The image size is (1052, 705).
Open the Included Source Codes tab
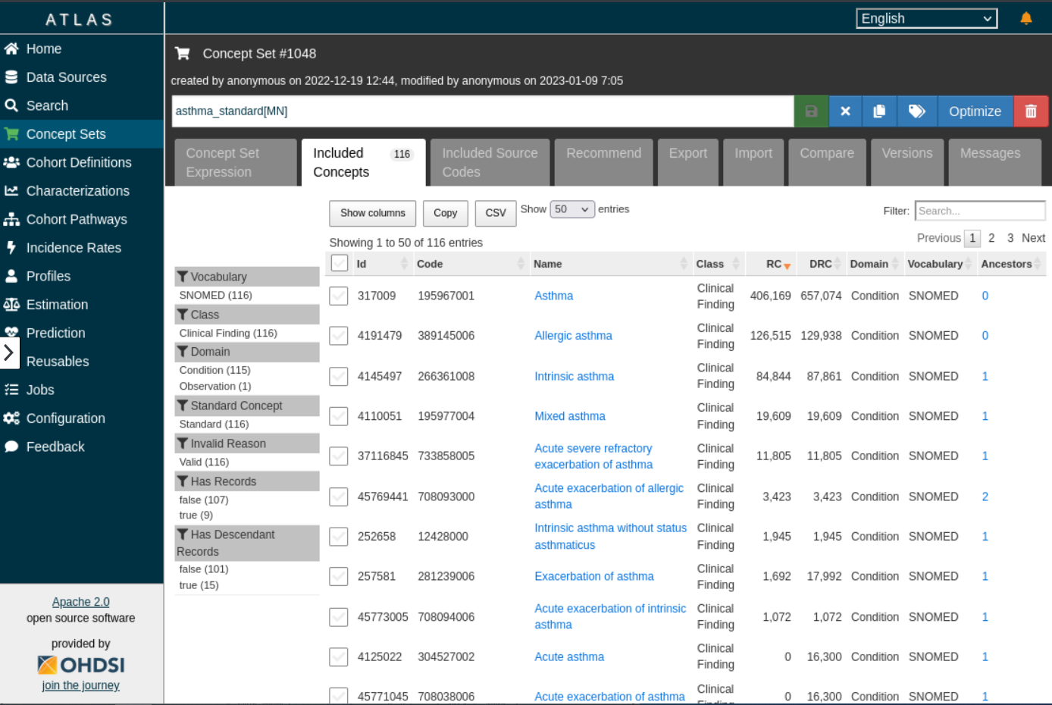click(490, 162)
